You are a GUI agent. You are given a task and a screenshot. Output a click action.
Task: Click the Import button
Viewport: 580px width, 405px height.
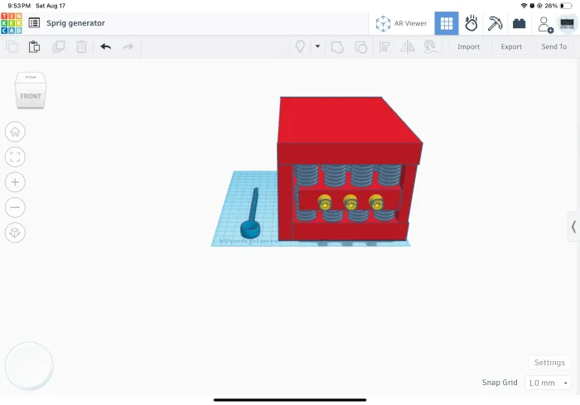tap(468, 46)
